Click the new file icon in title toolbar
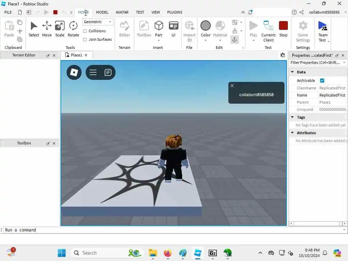The image size is (348, 261). pos(20,12)
